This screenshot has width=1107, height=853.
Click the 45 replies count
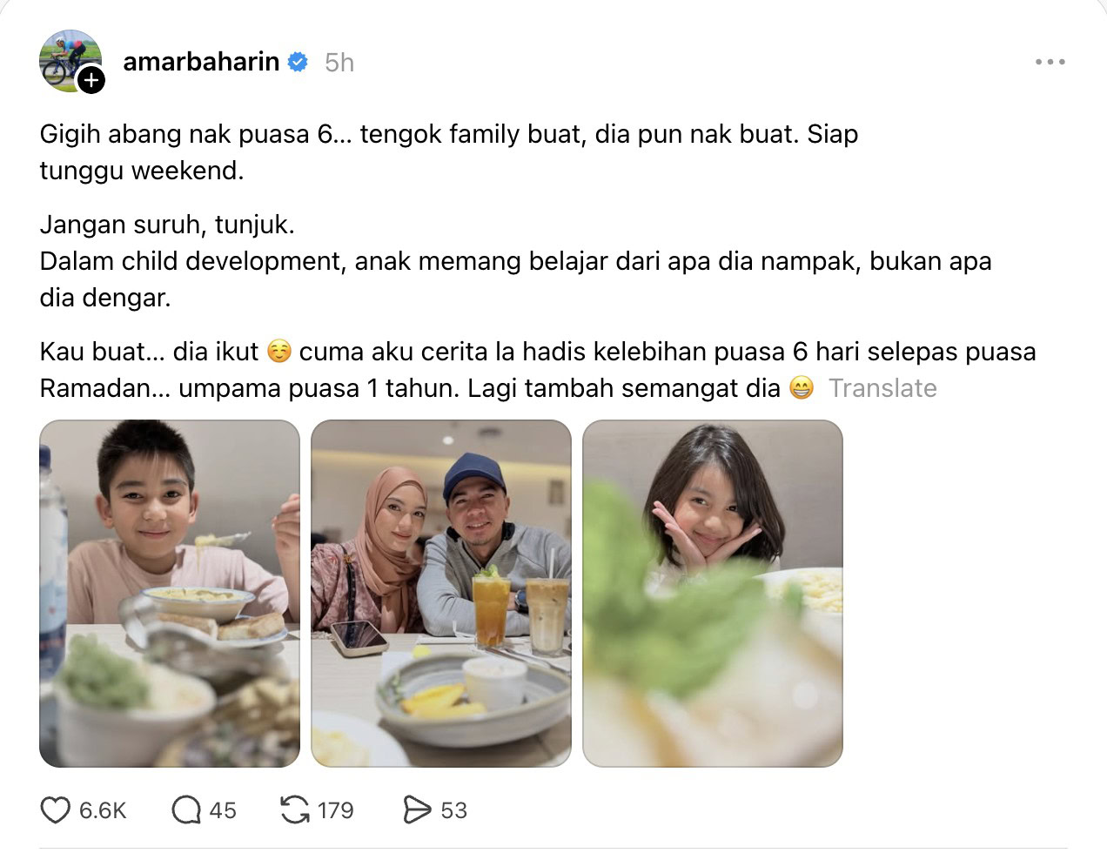click(223, 810)
